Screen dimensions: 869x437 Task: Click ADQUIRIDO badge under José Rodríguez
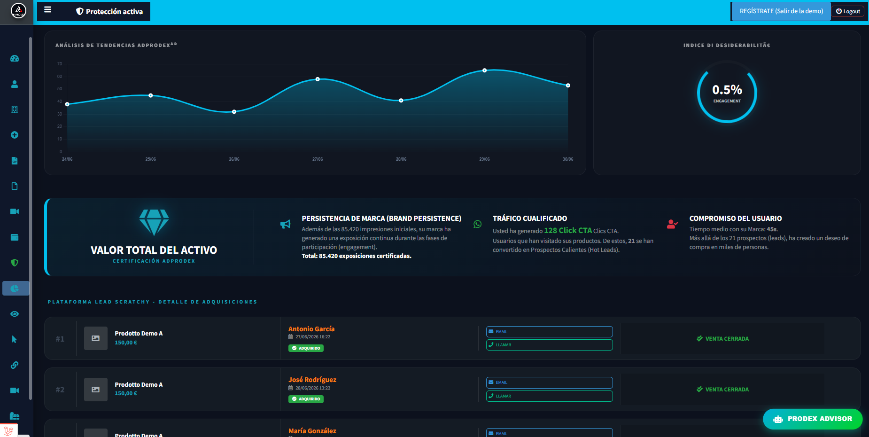pyautogui.click(x=306, y=399)
